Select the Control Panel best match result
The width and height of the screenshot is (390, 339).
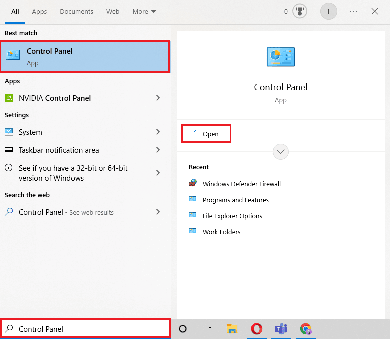point(85,57)
